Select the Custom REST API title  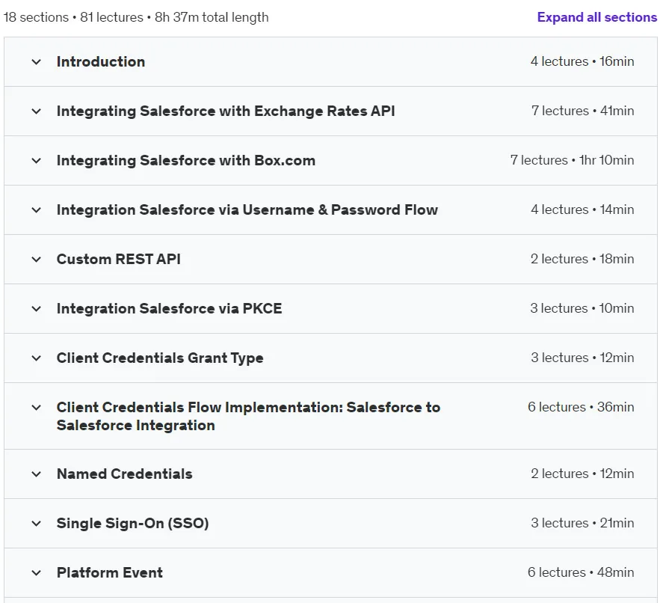[x=119, y=259]
